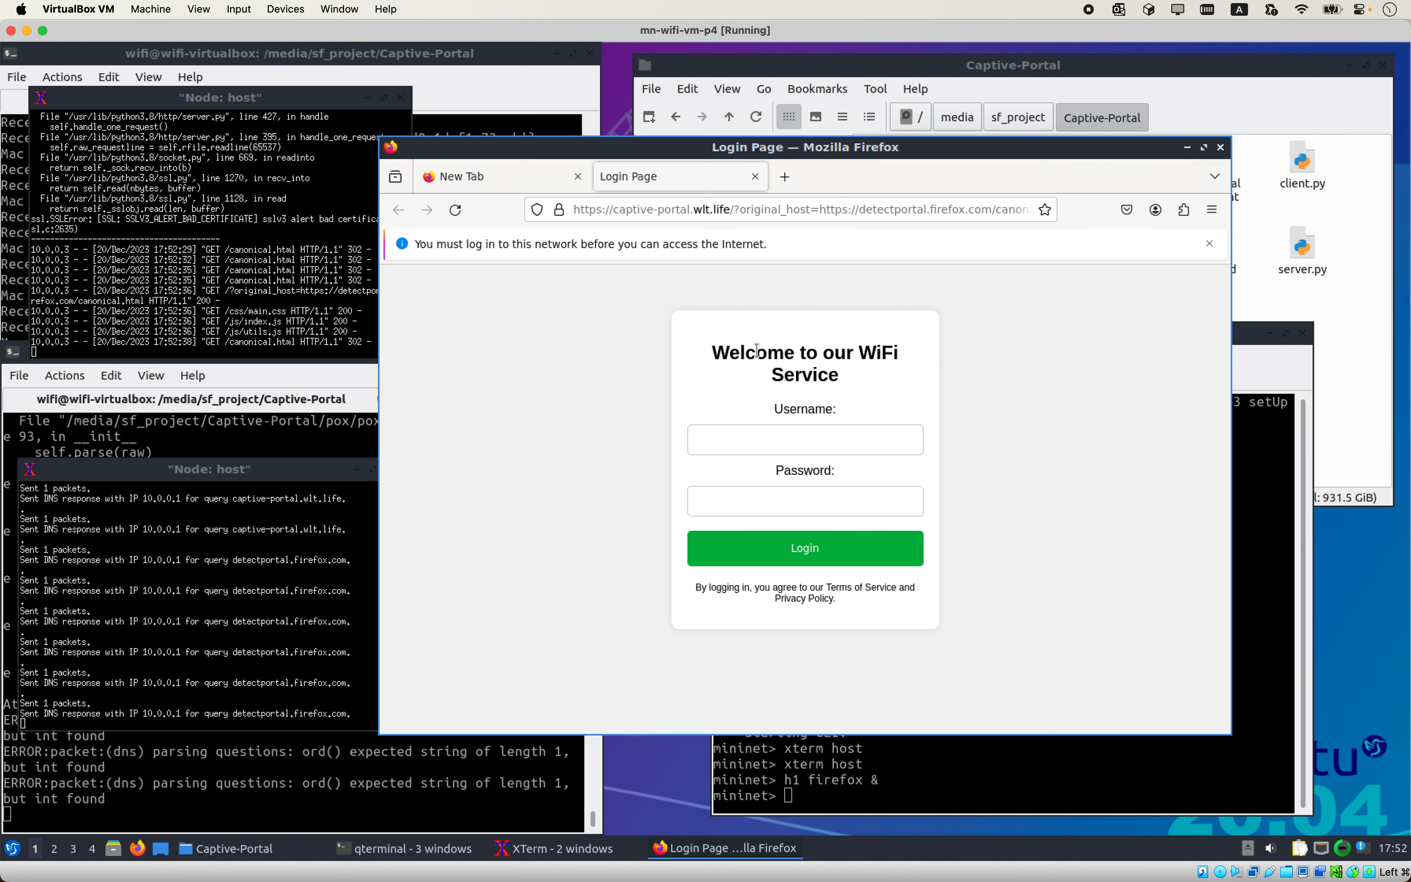This screenshot has height=882, width=1411.
Task: Open the Firefox view recent browsing button
Action: [395, 176]
